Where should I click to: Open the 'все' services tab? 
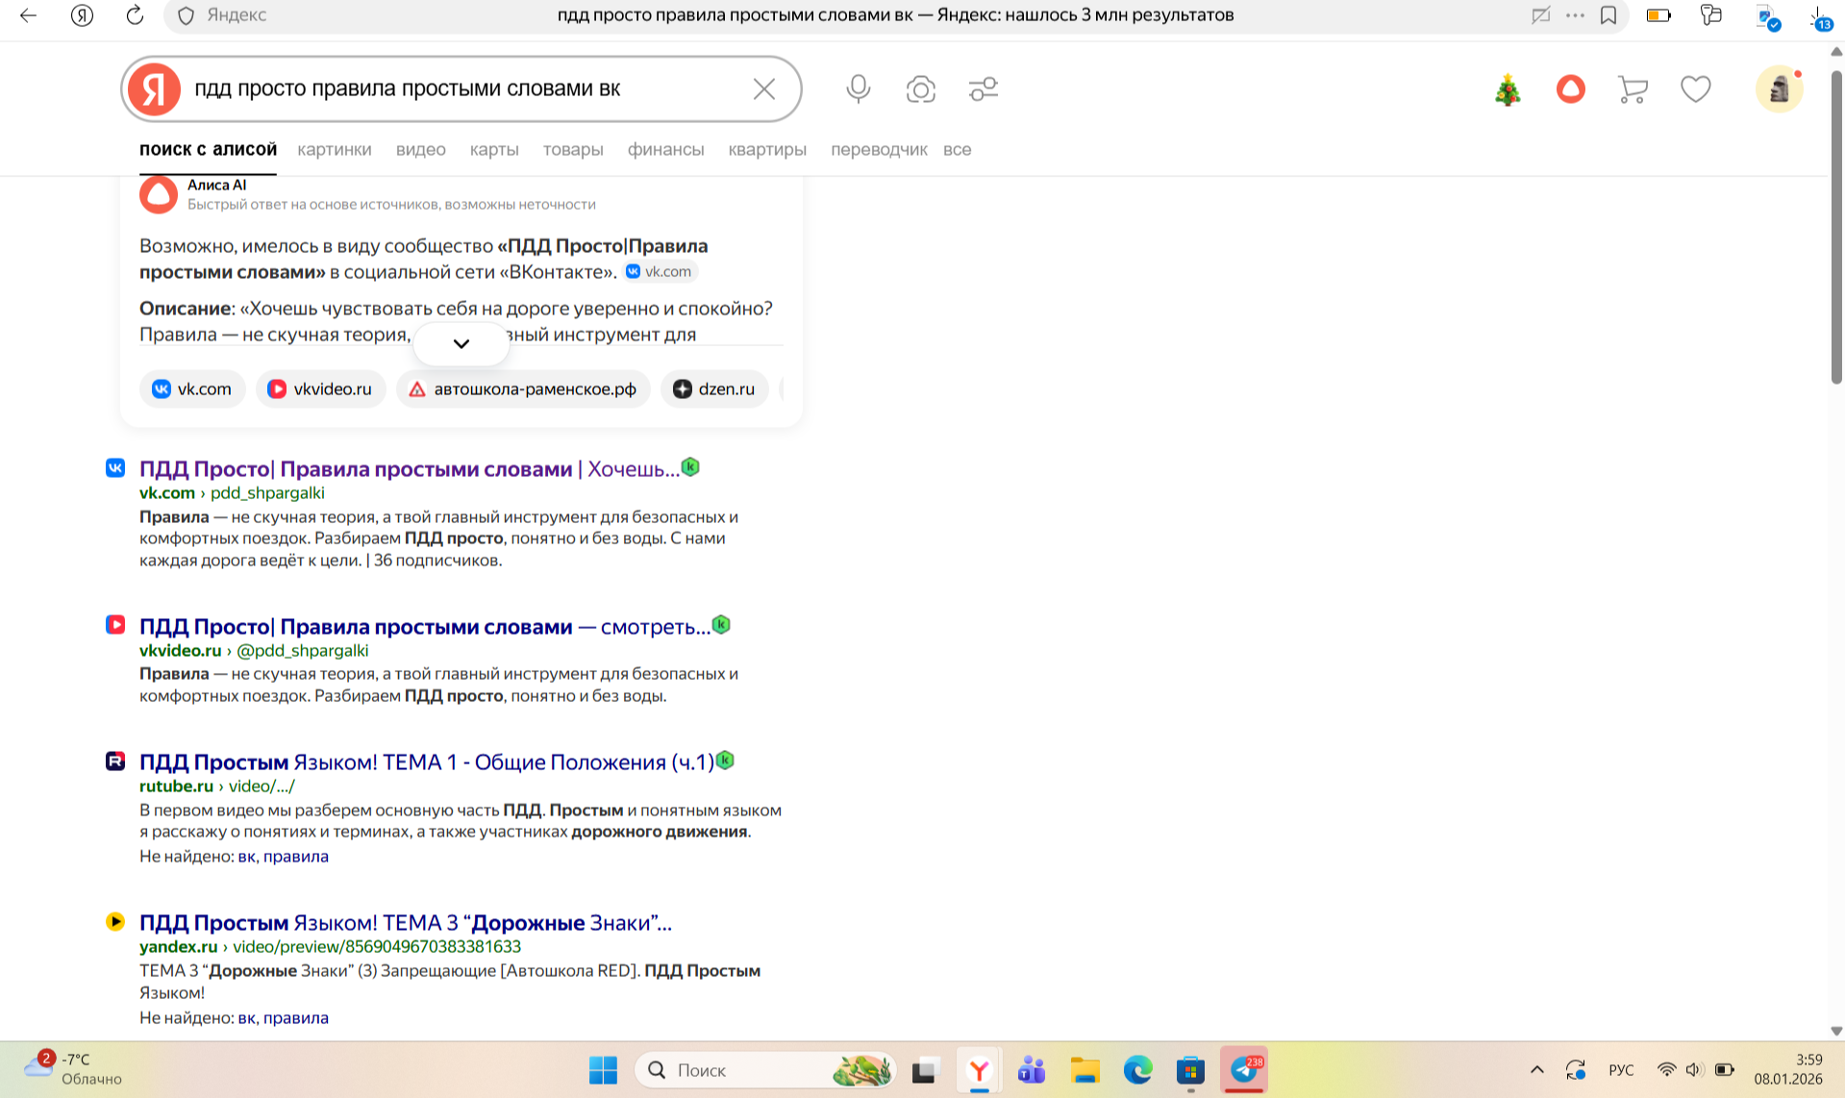point(957,149)
